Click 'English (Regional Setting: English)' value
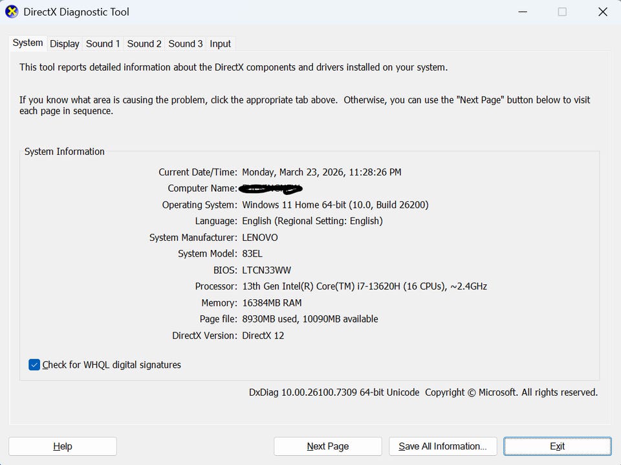 (312, 221)
